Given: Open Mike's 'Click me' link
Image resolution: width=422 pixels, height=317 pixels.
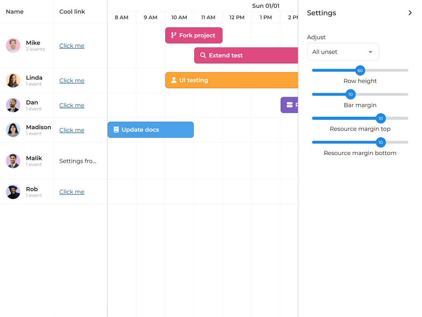Looking at the screenshot, I should click(72, 46).
